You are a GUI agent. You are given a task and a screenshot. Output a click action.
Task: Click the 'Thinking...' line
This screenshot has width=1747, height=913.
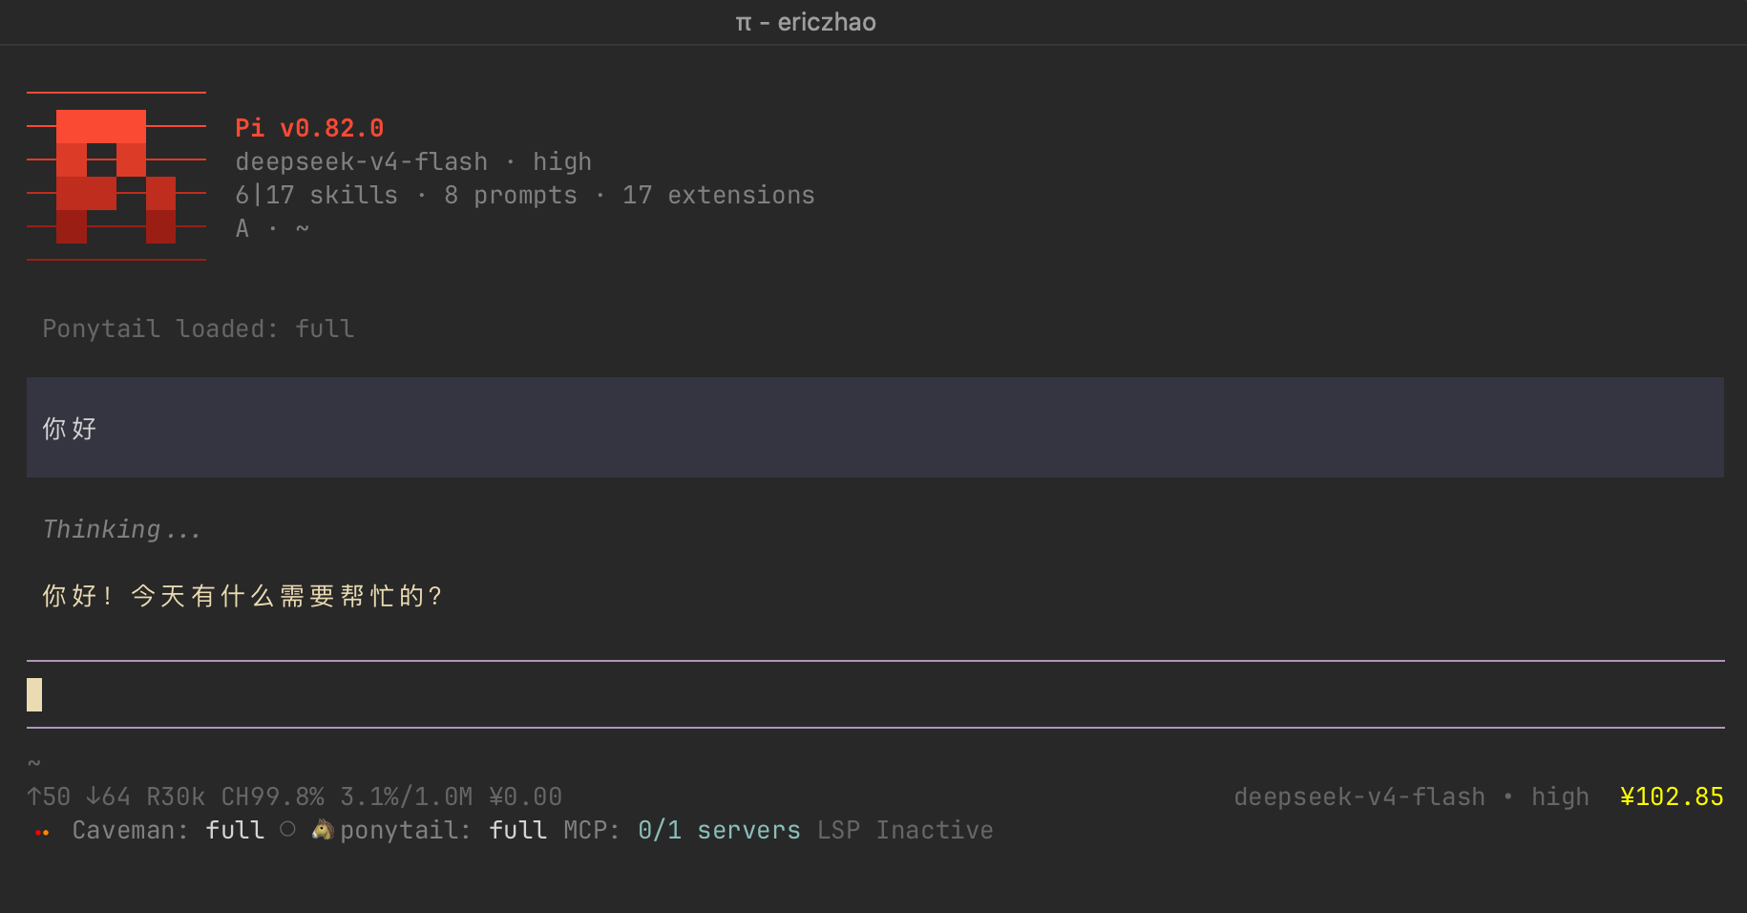pos(122,529)
